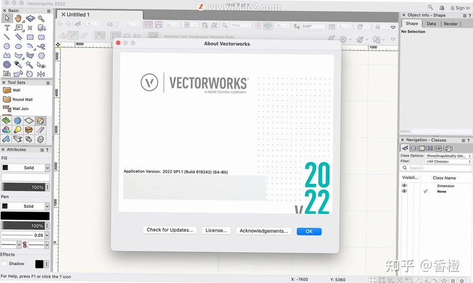This screenshot has height=283, width=473.
Task: Select the Circle tool
Action: pos(7,47)
